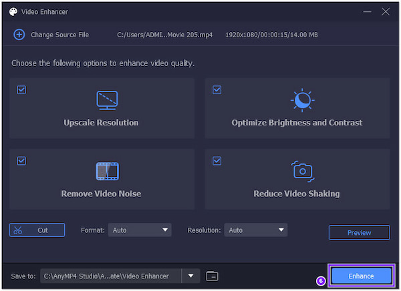Toggle the Reduce Video Shaking checkbox

click(217, 161)
